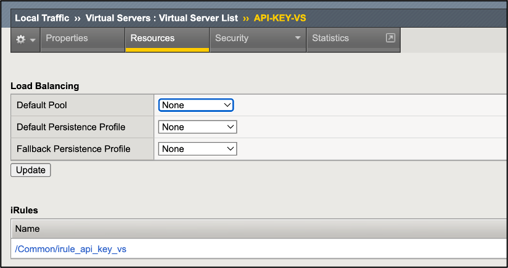
Task: Click the gear settings icon
Action: pos(21,39)
